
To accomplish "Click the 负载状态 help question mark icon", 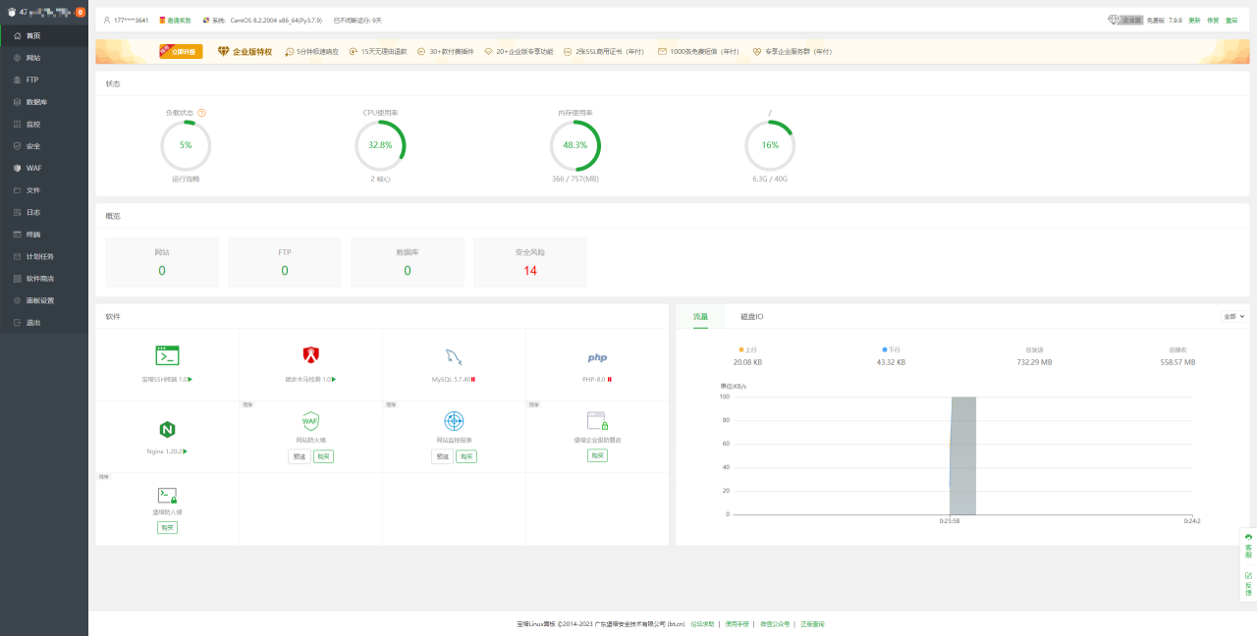I will click(201, 113).
